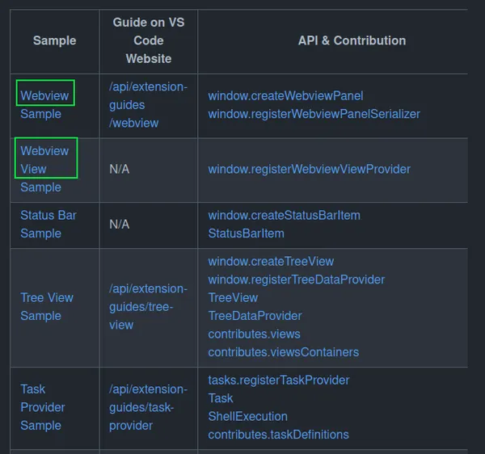This screenshot has height=454, width=485.
Task: Open the Tree View Sample link
Action: 47,307
